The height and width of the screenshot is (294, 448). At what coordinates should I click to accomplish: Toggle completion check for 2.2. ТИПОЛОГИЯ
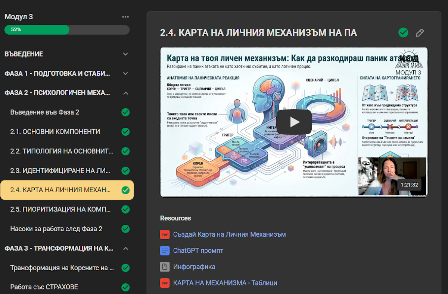pos(125,151)
